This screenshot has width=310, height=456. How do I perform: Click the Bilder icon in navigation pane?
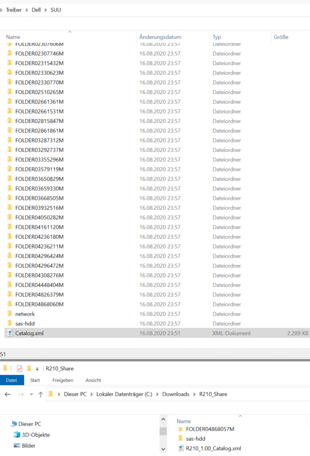pos(17,445)
